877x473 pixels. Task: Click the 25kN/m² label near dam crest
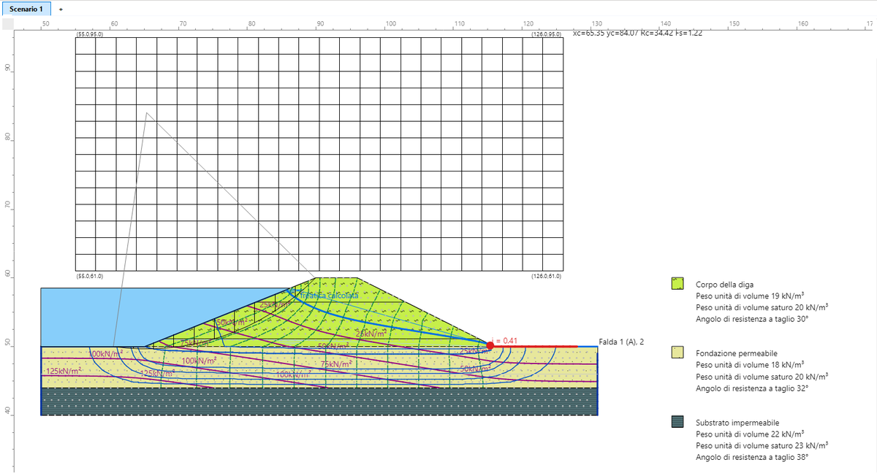[273, 304]
